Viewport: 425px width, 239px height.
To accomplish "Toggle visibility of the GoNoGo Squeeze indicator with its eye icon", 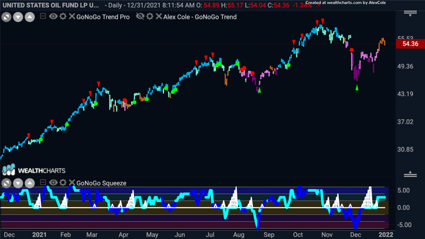I will tap(53, 183).
